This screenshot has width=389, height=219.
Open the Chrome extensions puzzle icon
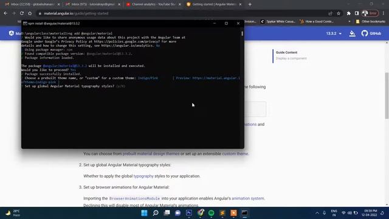[x=348, y=13]
